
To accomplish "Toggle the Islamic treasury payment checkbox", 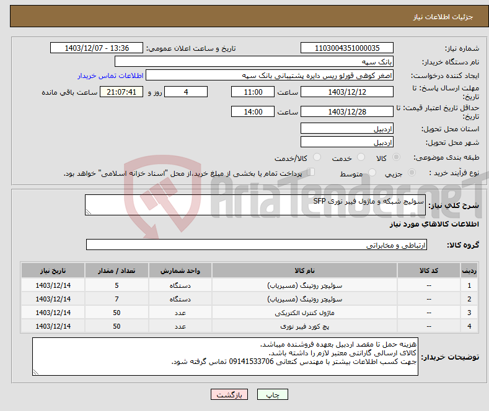I will click(311, 172).
